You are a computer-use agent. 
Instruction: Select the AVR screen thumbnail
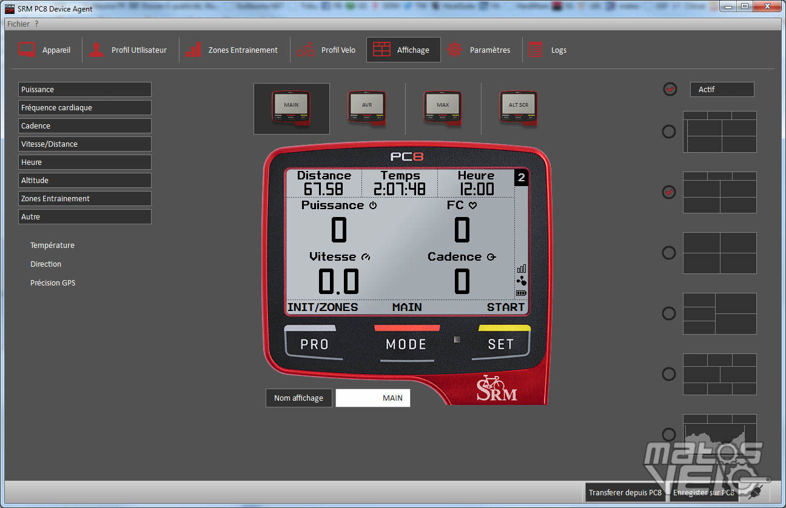pos(368,109)
